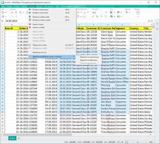Click the Cut scissors icon

pyautogui.click(x=12, y=12)
